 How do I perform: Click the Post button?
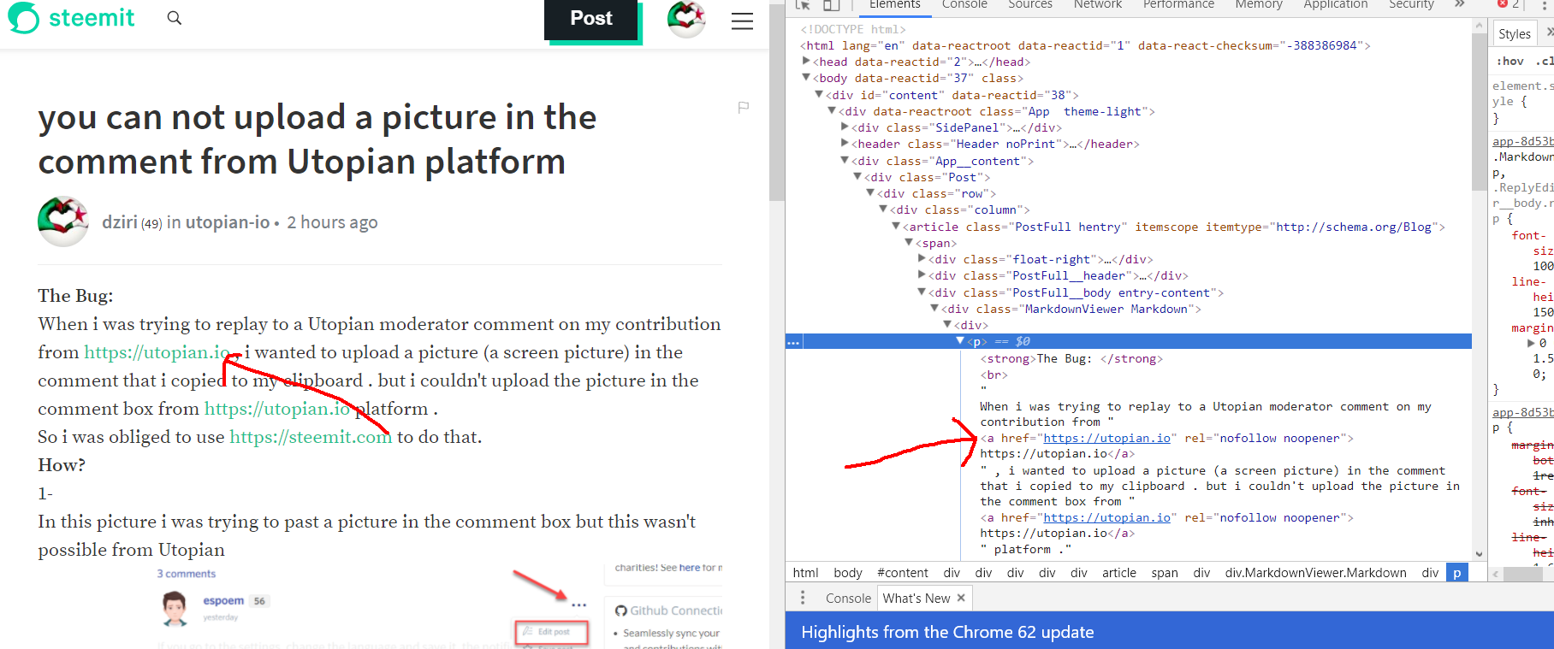591,19
